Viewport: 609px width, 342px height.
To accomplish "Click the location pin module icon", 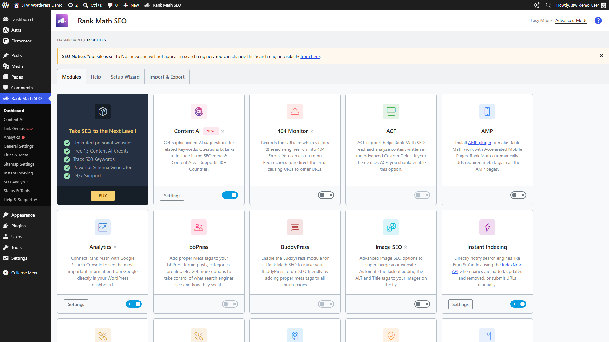I will pos(391,335).
